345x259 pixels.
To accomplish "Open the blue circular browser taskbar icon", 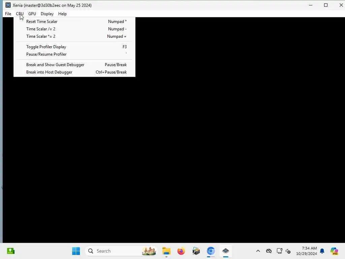I will 211,251.
